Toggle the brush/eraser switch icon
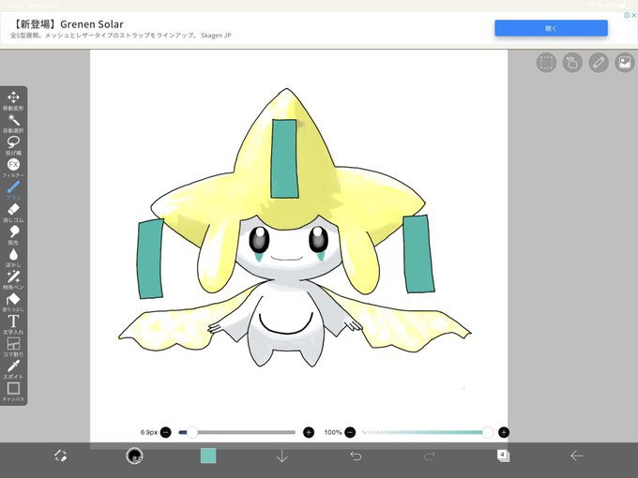 point(61,456)
